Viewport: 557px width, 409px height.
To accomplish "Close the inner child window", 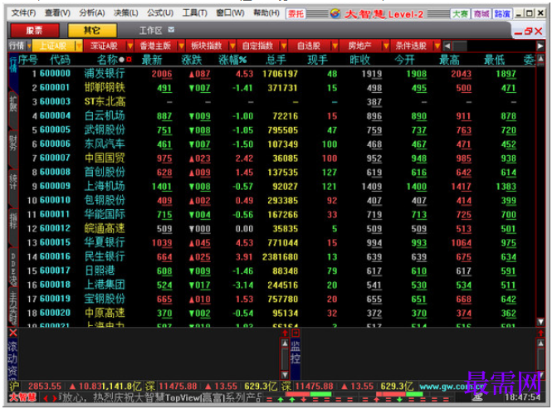I will 539,32.
